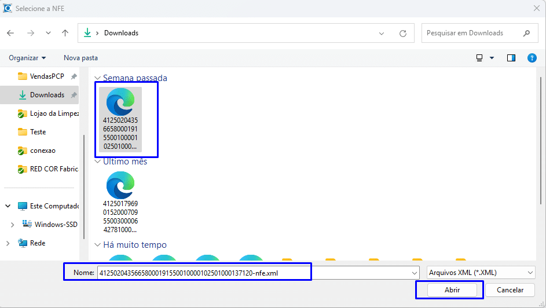Open VendasPCP folder in sidebar

pos(46,76)
